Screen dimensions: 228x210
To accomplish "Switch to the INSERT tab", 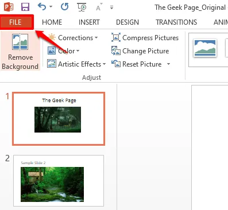I will (89, 22).
